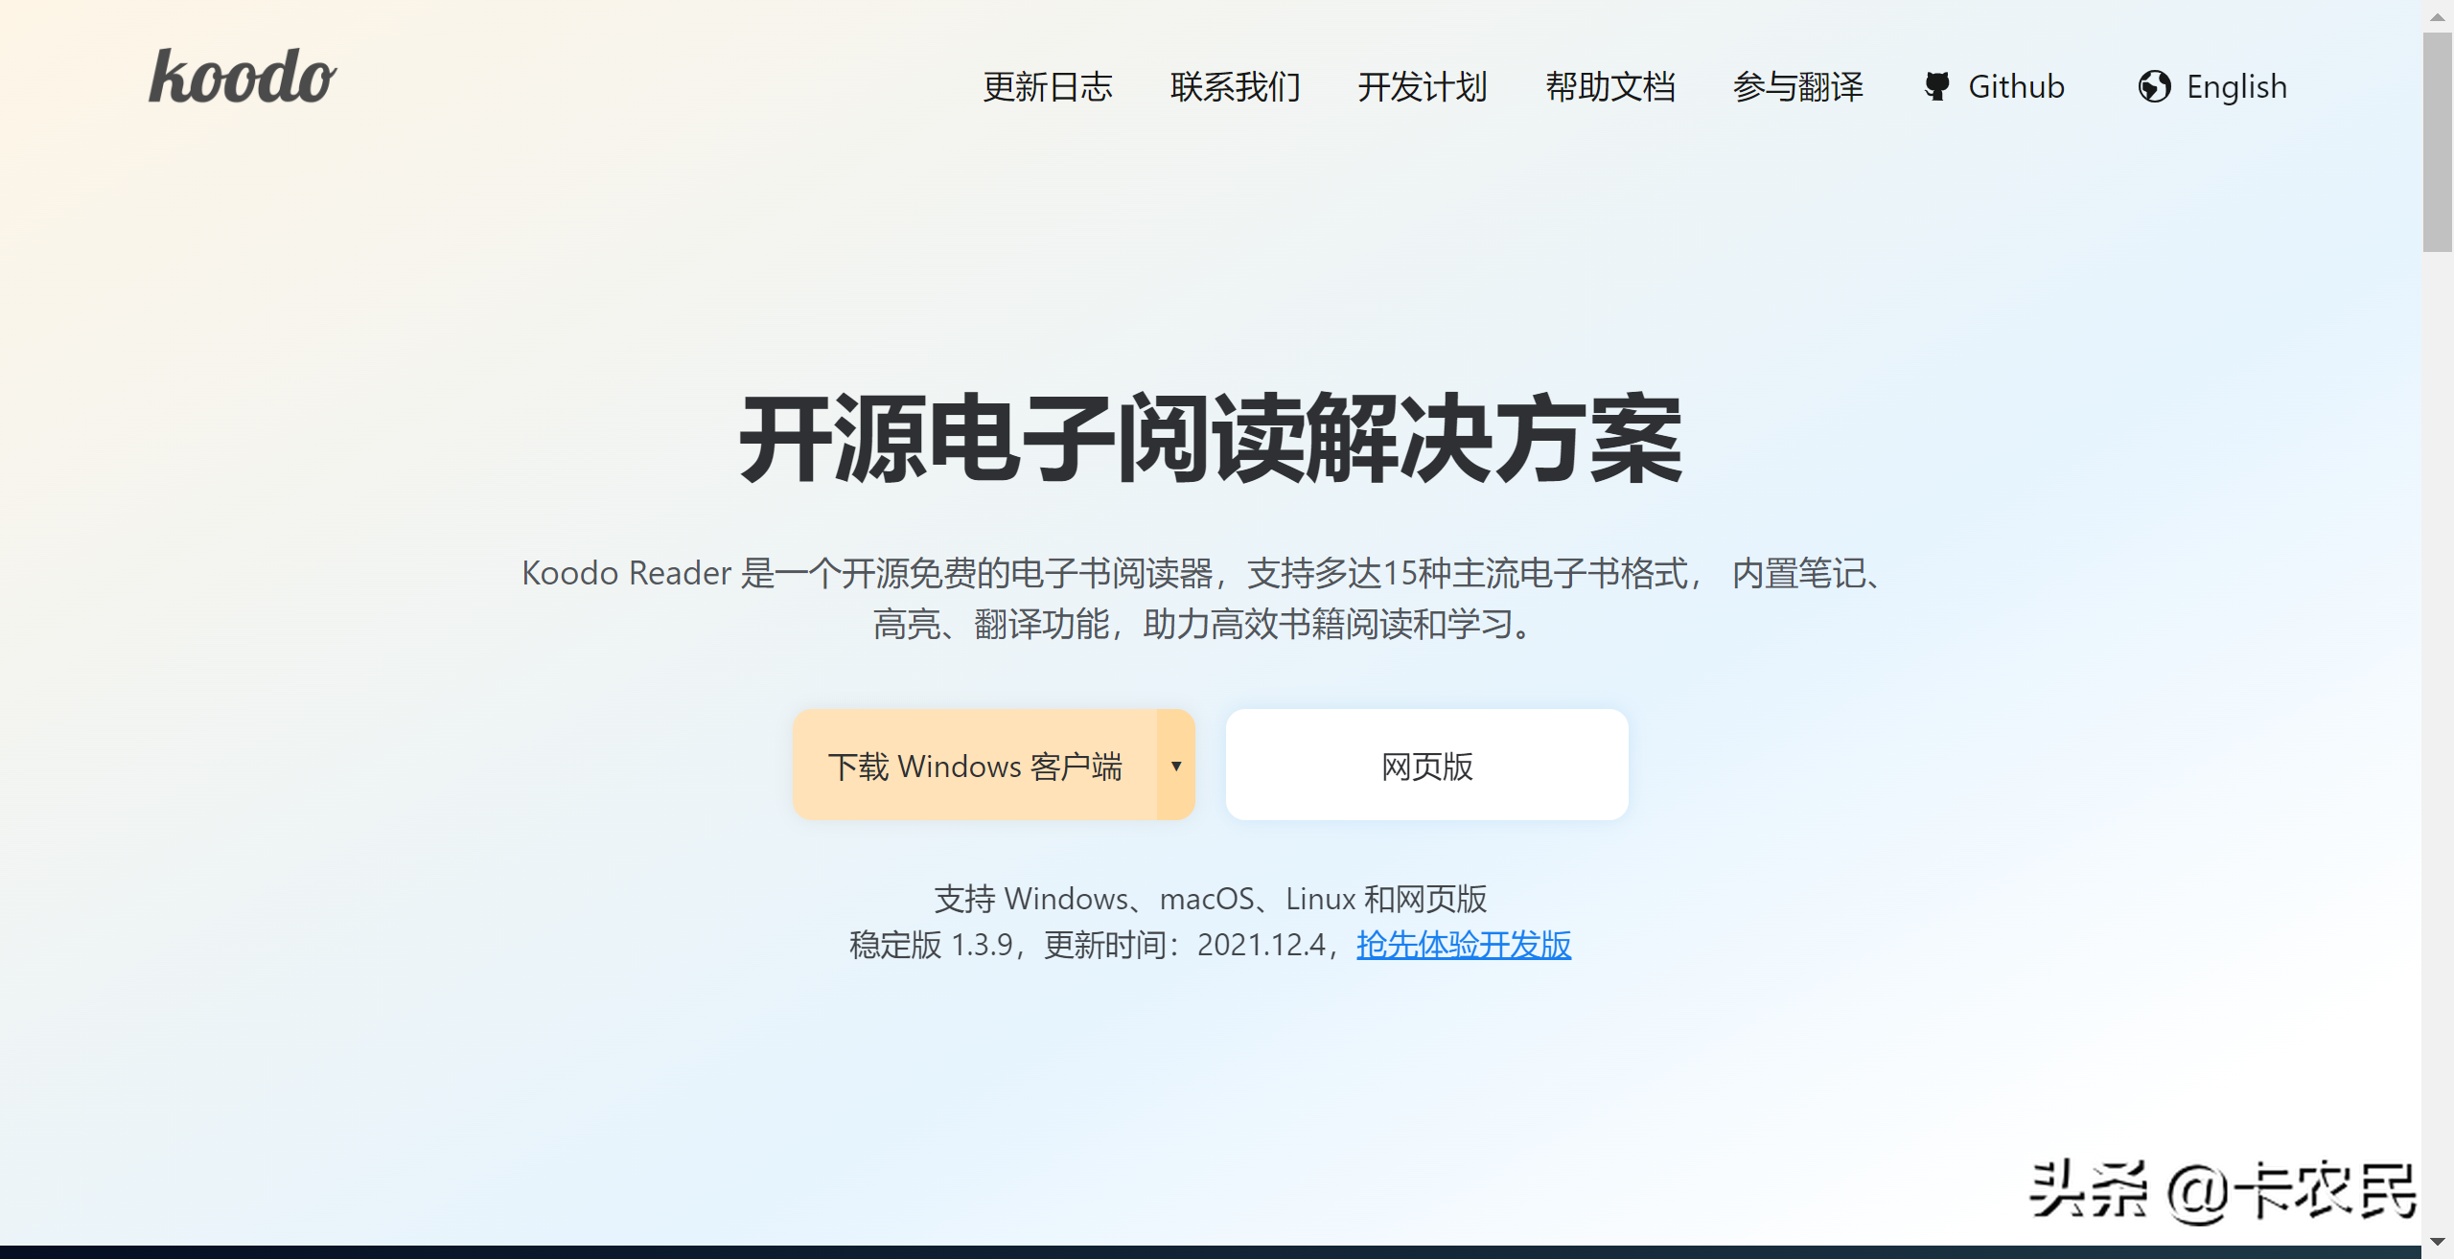Click the 支持 Windows、macOS、Linux 和网页版 text
2454x1259 pixels.
point(1211,899)
